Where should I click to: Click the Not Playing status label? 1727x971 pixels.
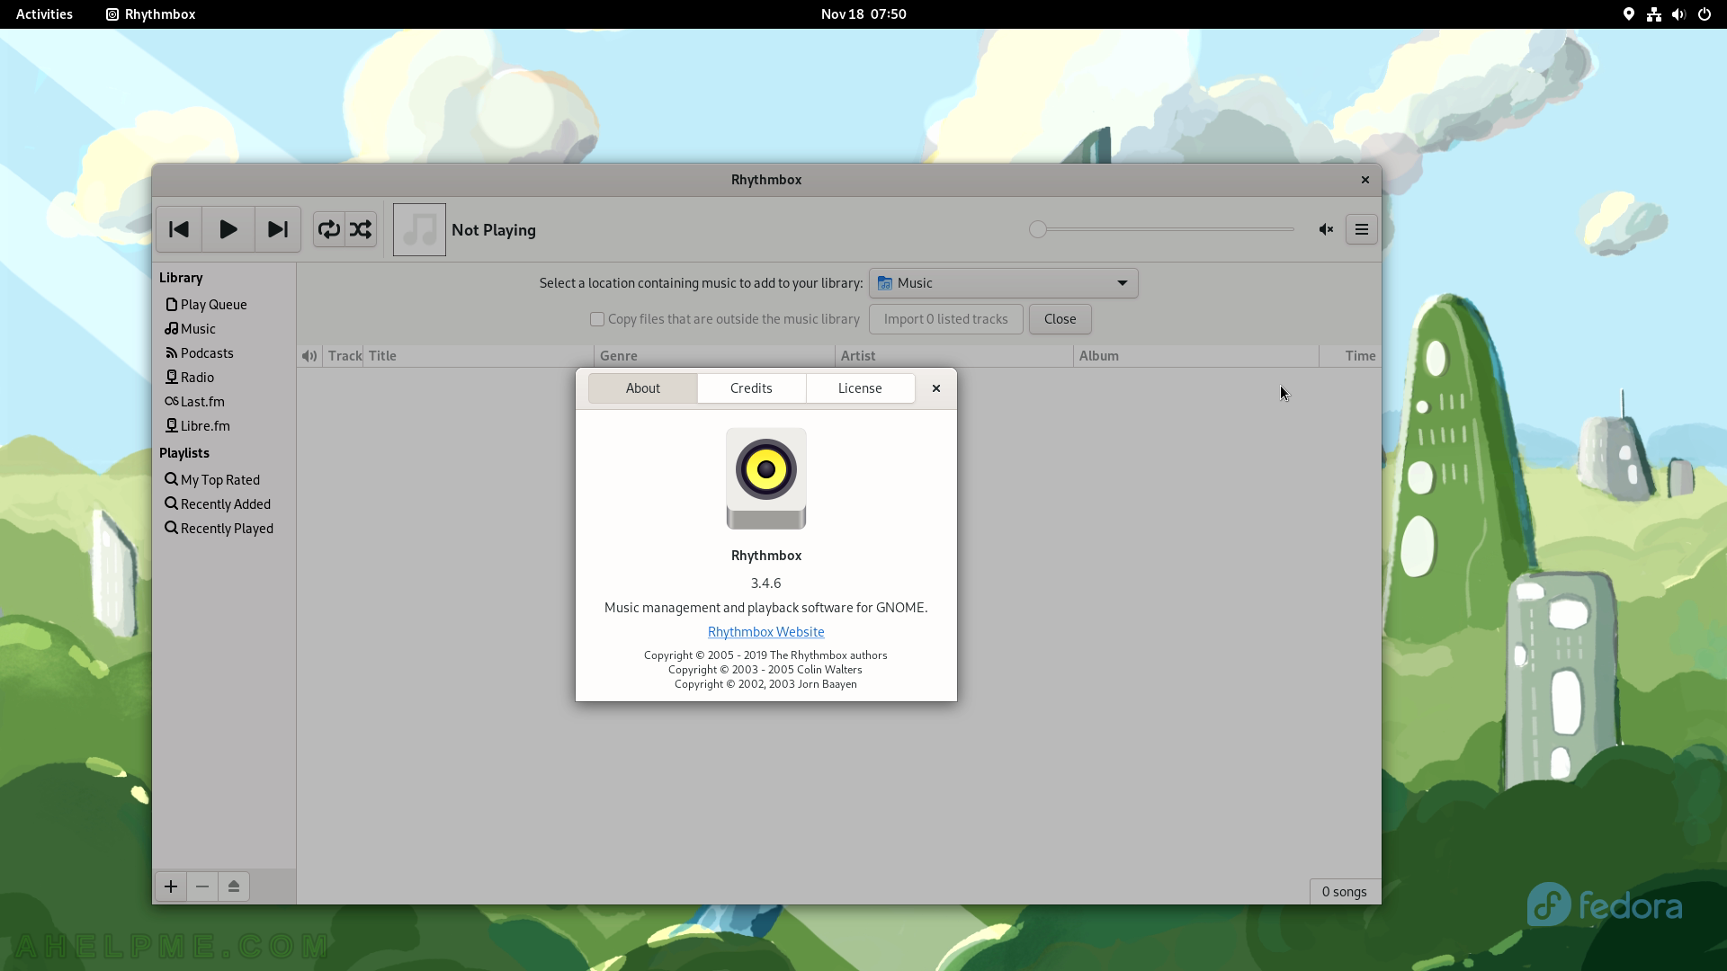point(494,230)
